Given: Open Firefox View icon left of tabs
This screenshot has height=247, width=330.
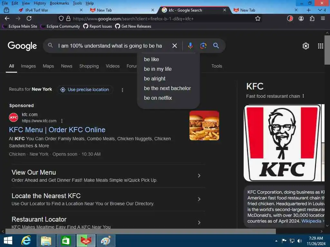Looking at the screenshot, I should click(6, 10).
